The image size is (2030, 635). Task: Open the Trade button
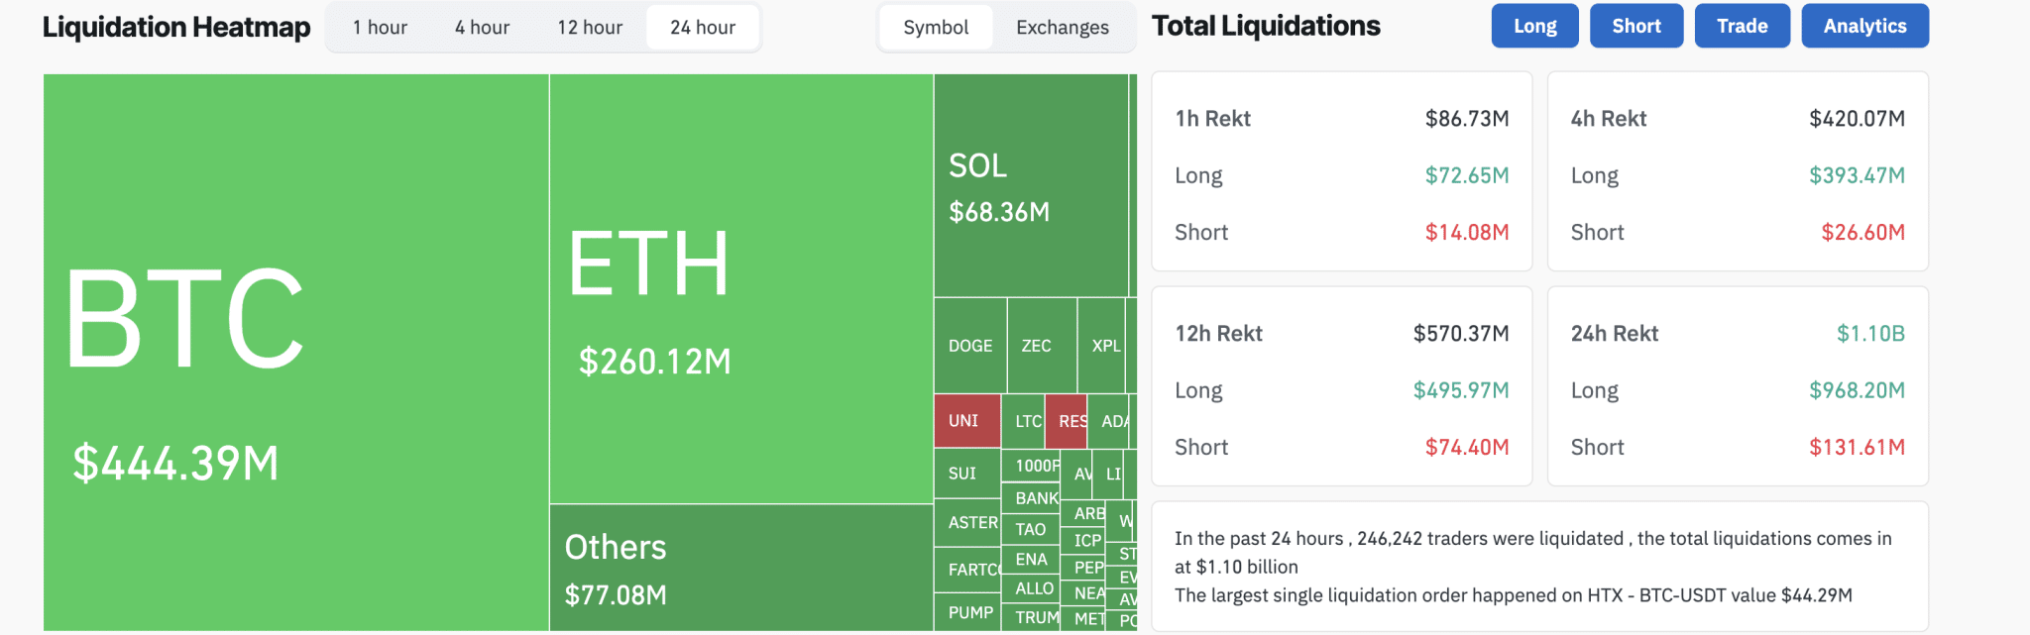click(x=1742, y=26)
